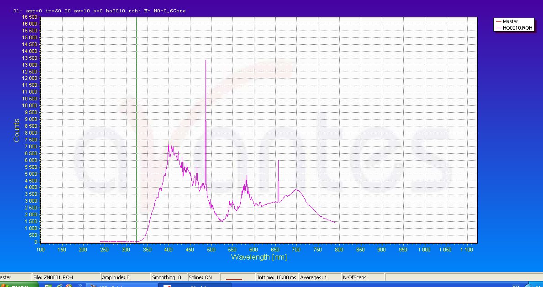Click the 'Smoothing: 0' status bar field

[169, 277]
